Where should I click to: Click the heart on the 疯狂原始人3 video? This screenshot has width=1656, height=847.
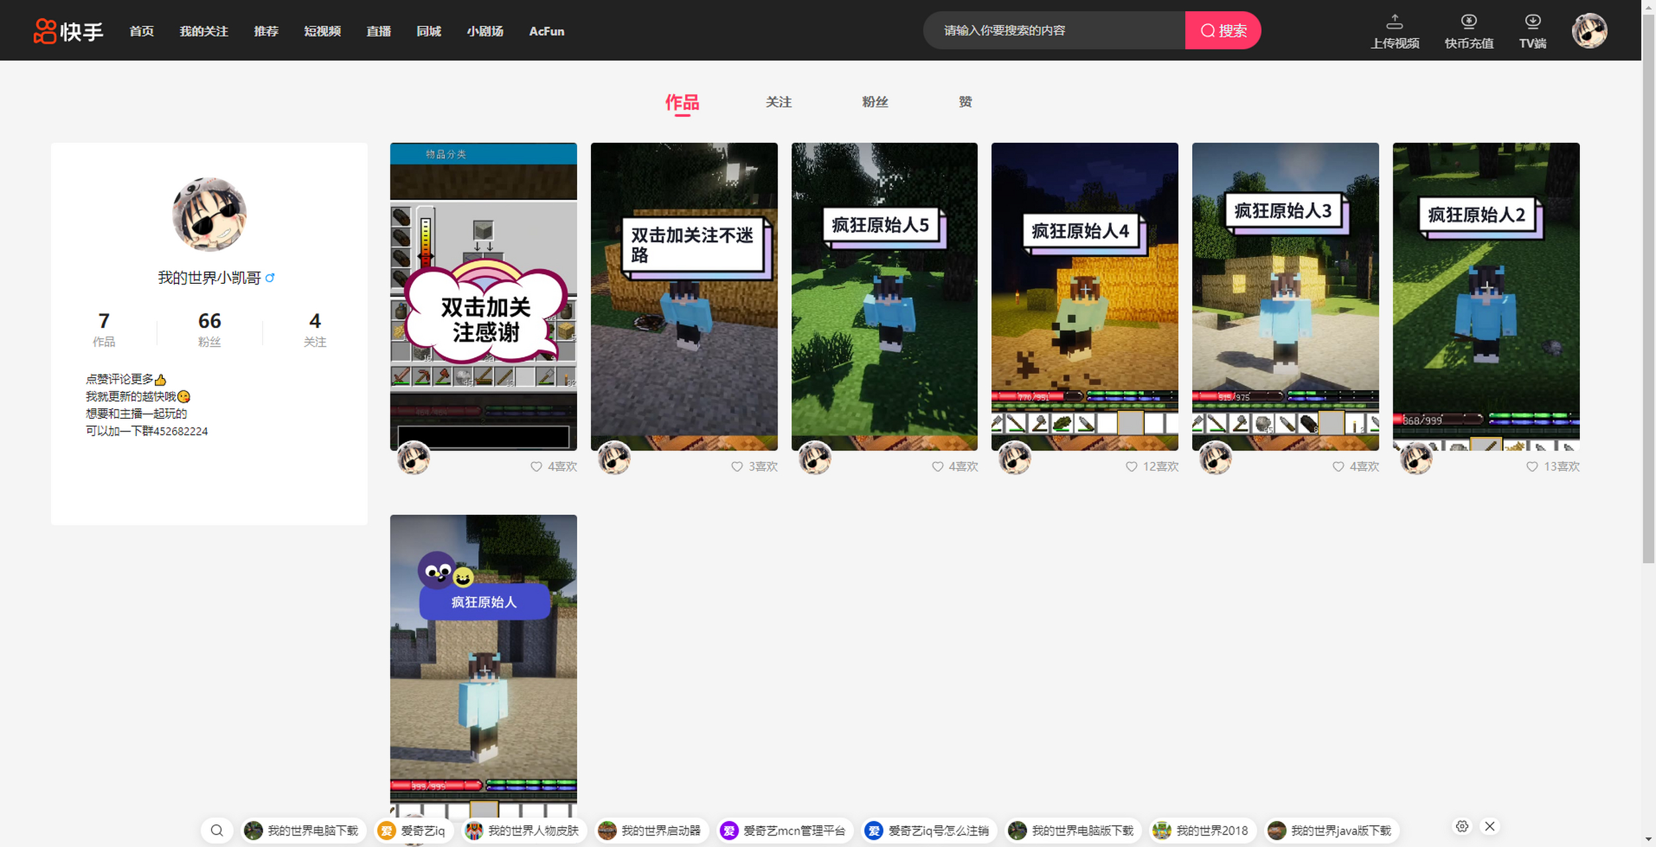(1338, 467)
